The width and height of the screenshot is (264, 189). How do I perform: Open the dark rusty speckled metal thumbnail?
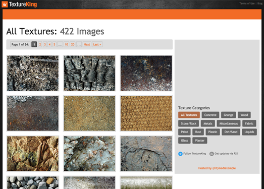pos(146,73)
